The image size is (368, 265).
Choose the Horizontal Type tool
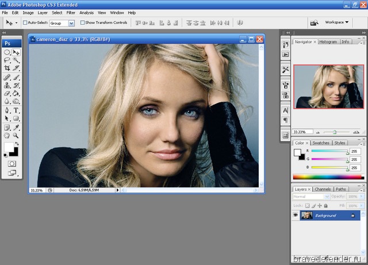click(16, 110)
